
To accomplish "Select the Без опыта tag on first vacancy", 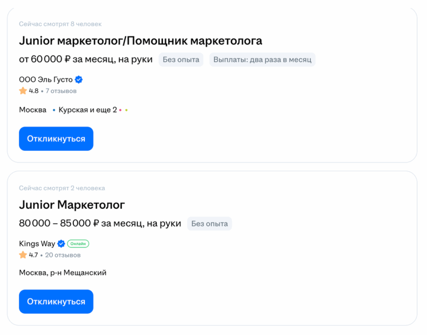I will click(x=181, y=59).
